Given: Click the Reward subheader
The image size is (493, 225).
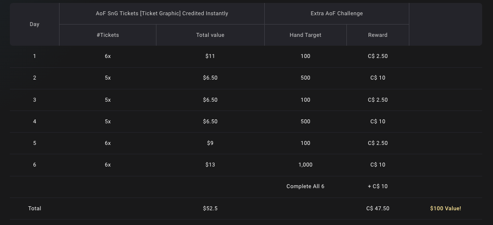Looking at the screenshot, I should coord(377,35).
